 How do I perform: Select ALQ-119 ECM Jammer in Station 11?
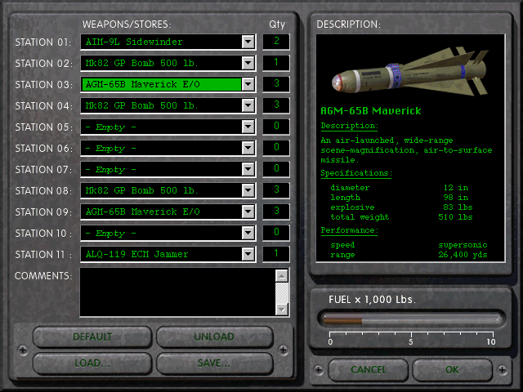tap(162, 254)
